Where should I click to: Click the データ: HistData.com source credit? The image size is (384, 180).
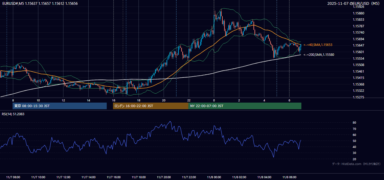[356, 164]
